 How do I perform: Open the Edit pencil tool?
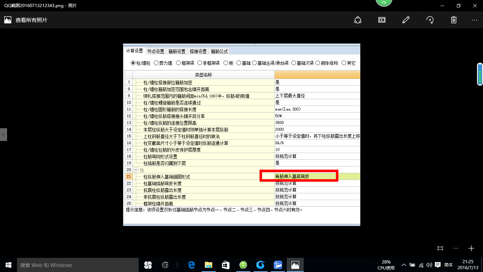click(406, 20)
